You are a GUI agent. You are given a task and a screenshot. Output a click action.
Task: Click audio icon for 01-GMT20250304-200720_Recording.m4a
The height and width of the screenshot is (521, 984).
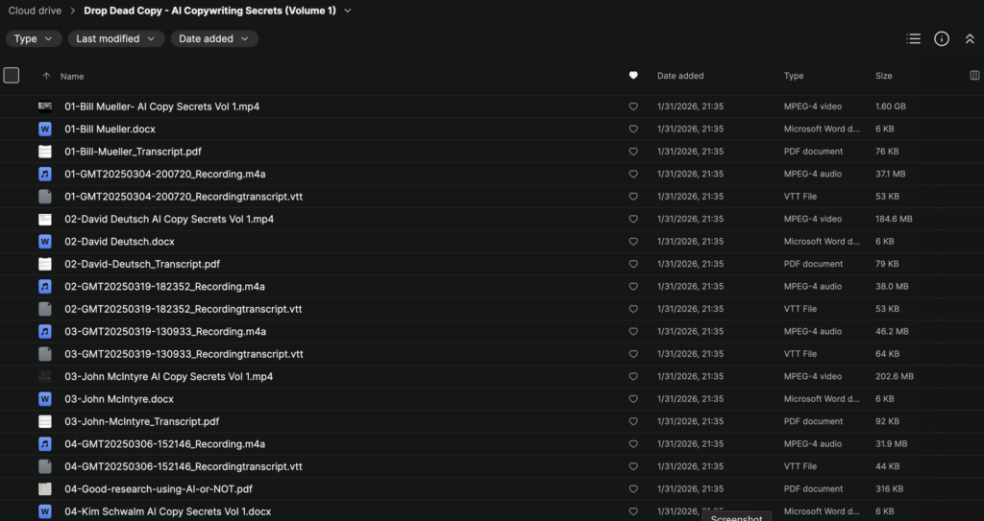45,174
